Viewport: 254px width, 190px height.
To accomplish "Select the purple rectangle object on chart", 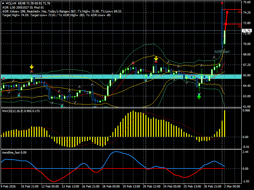I will pyautogui.click(x=37, y=76).
